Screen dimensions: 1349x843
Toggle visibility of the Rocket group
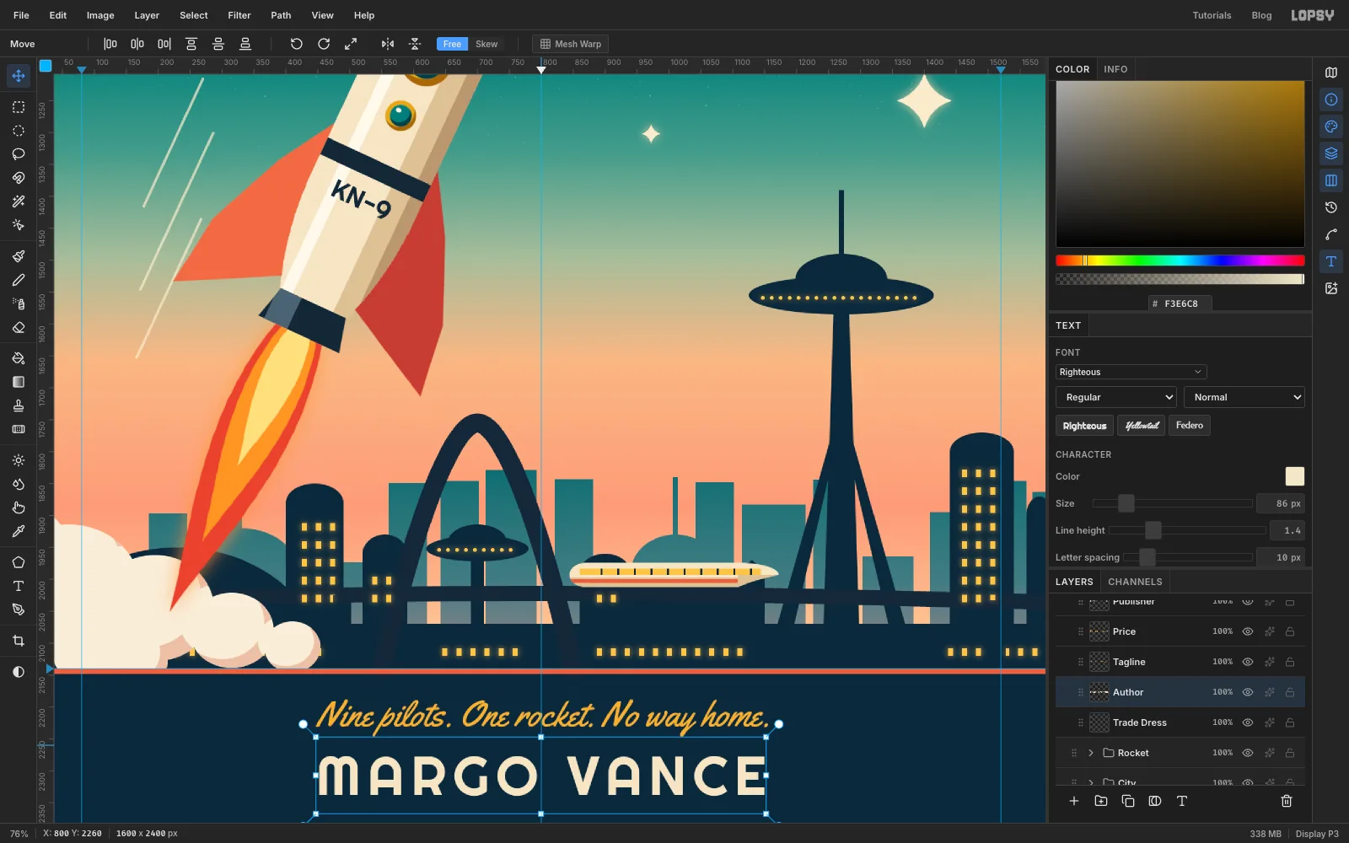(1248, 753)
